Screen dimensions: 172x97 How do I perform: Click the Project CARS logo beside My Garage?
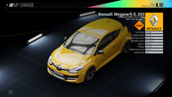click(x=11, y=5)
